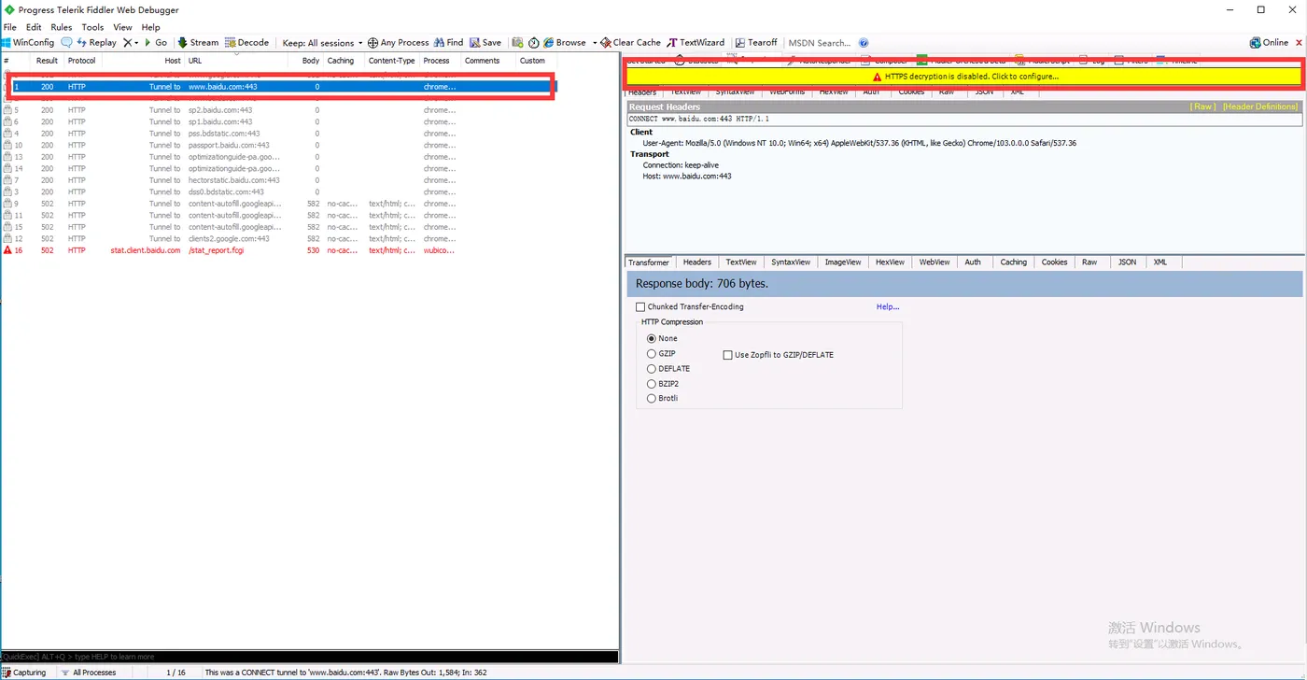
Task: Select session stat.client.baidu.com row
Action: coord(280,250)
